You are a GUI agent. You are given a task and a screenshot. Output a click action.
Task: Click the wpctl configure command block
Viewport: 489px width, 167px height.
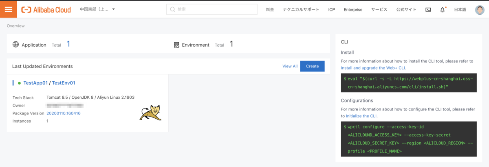click(409, 139)
